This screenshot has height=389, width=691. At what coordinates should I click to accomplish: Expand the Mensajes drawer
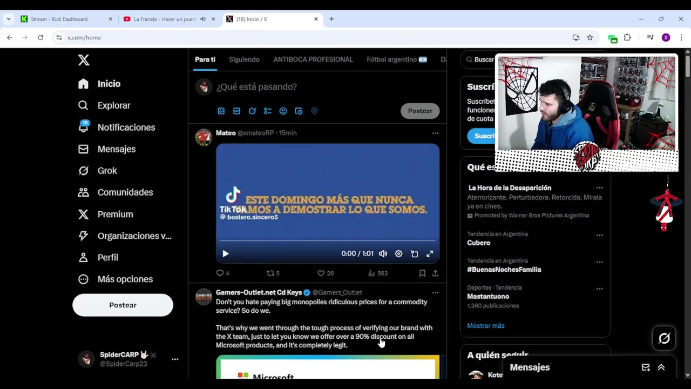pos(661,367)
